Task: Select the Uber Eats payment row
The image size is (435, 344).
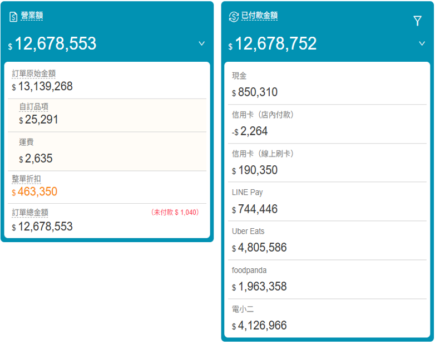Action: tap(327, 240)
